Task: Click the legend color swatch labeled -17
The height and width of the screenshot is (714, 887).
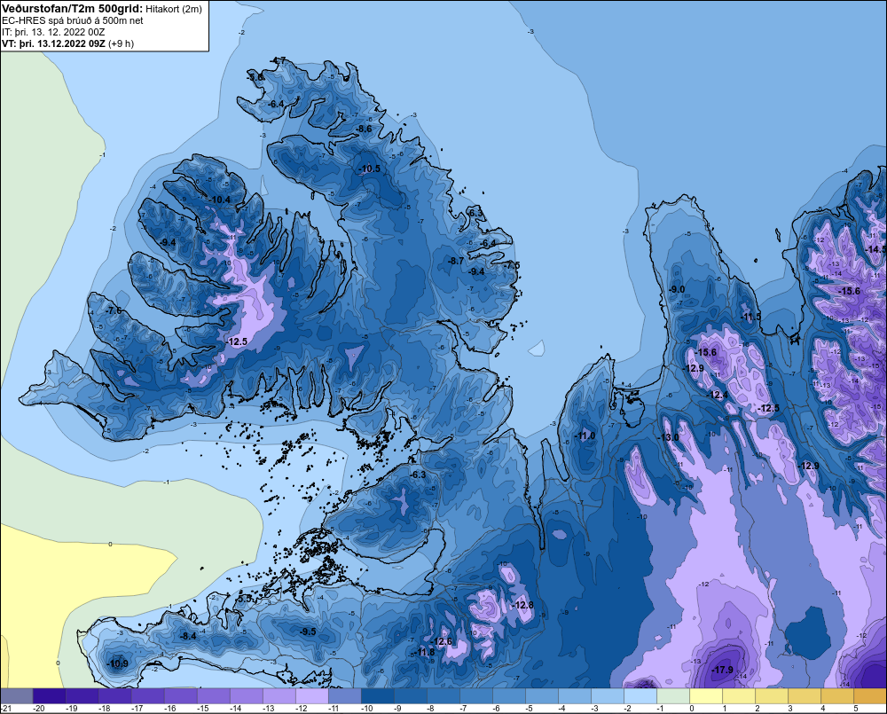Action: coord(148,696)
